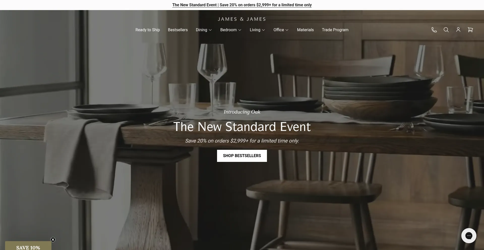This screenshot has width=484, height=250.
Task: Expand the Office dropdown chevron
Action: [287, 30]
